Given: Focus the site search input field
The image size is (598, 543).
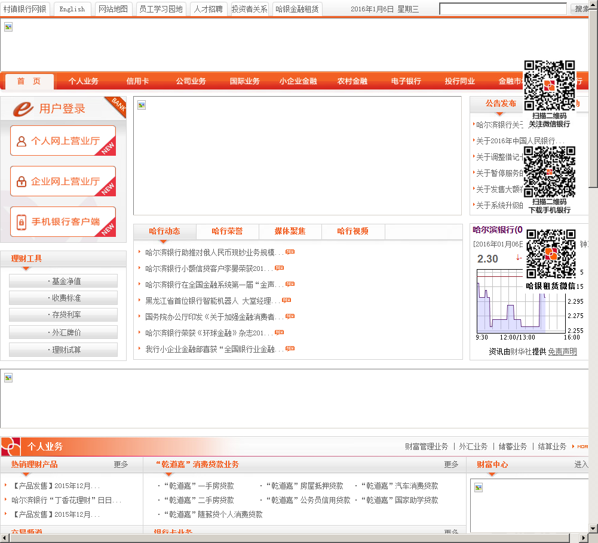Looking at the screenshot, I should point(503,9).
